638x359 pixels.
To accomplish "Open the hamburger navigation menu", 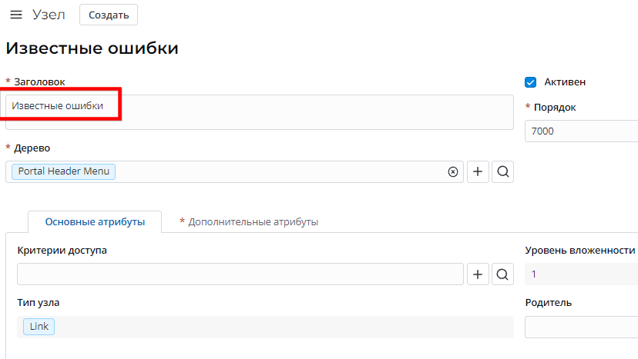I will (x=16, y=15).
